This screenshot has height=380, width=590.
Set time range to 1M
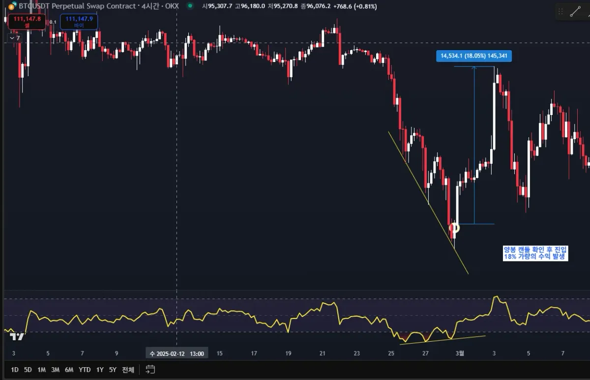[41, 369]
